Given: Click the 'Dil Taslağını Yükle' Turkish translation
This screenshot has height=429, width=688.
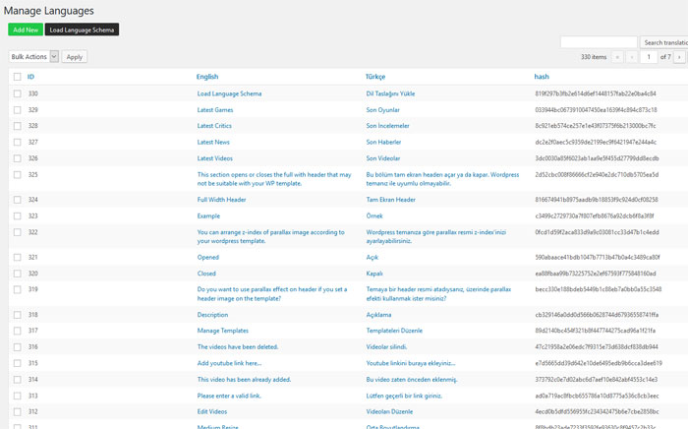Looking at the screenshot, I should 390,93.
